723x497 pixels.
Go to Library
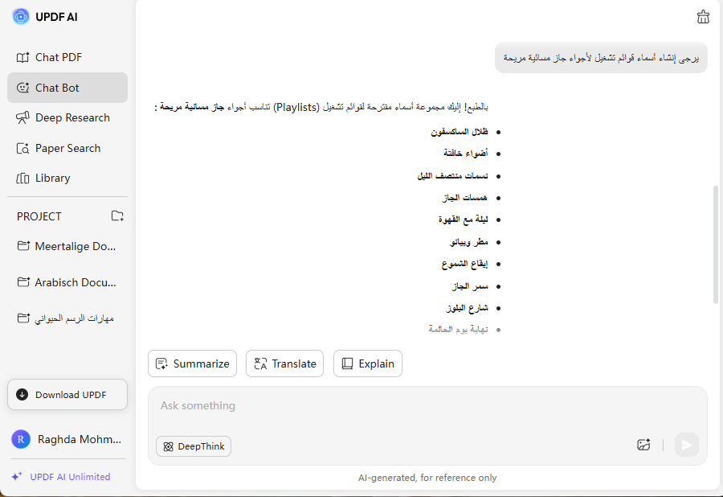[52, 178]
